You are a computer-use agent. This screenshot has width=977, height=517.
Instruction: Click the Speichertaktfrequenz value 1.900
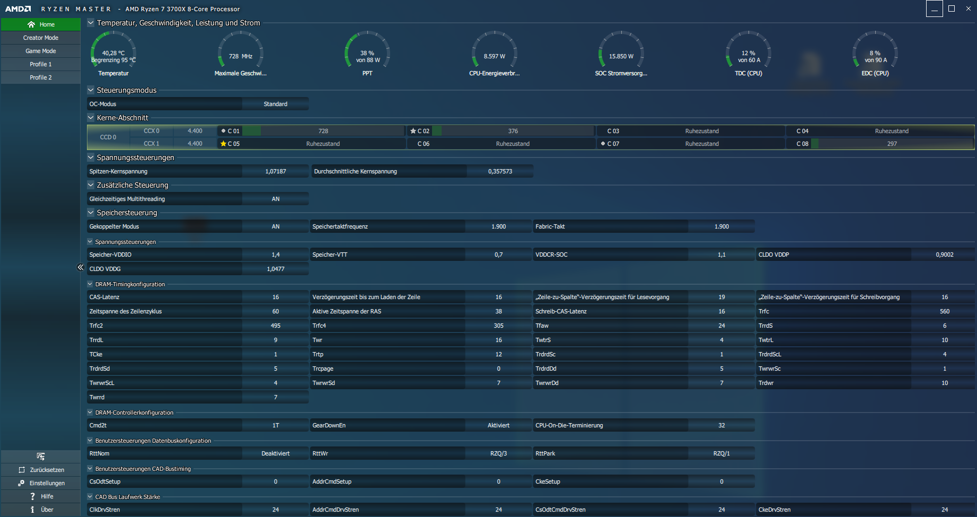[499, 226]
